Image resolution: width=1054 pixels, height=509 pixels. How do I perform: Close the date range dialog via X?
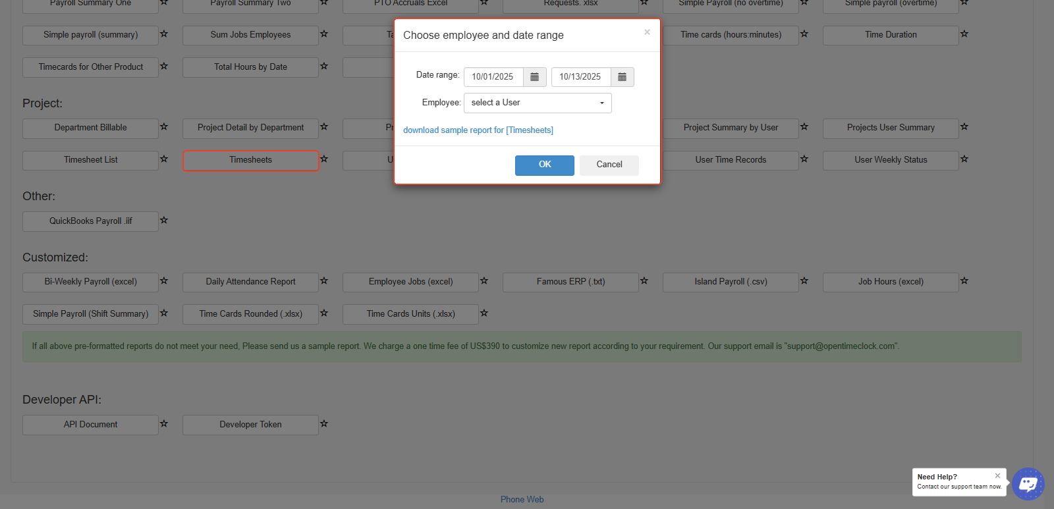pyautogui.click(x=647, y=32)
